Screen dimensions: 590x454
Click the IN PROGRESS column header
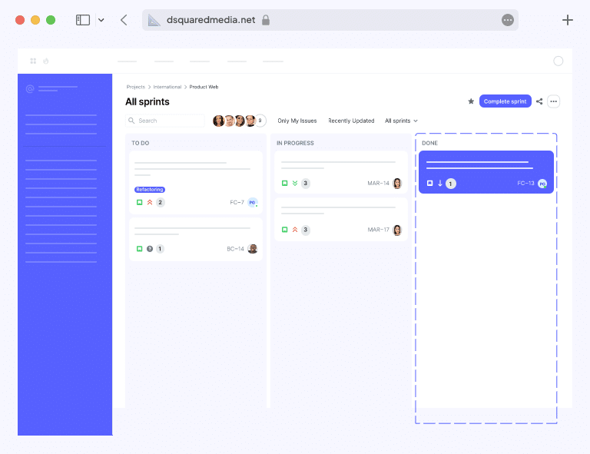coord(295,143)
